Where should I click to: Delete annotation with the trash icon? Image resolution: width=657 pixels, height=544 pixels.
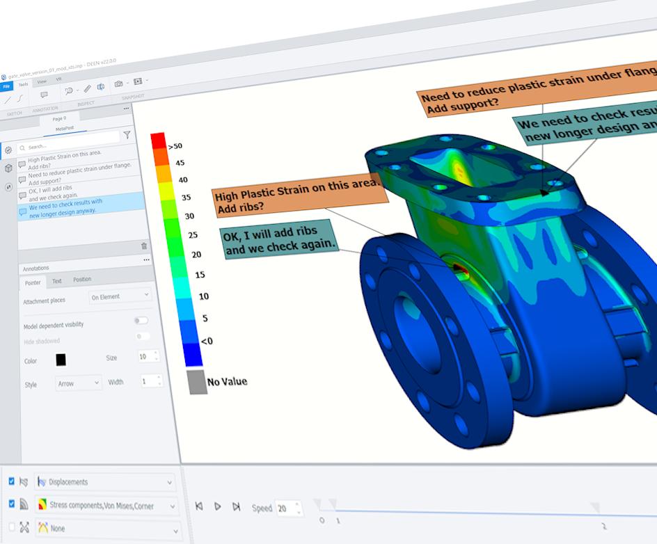tap(143, 246)
